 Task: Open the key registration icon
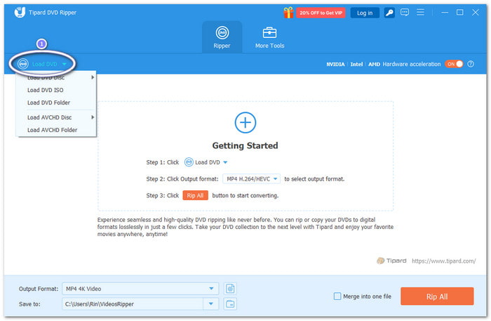pos(389,13)
